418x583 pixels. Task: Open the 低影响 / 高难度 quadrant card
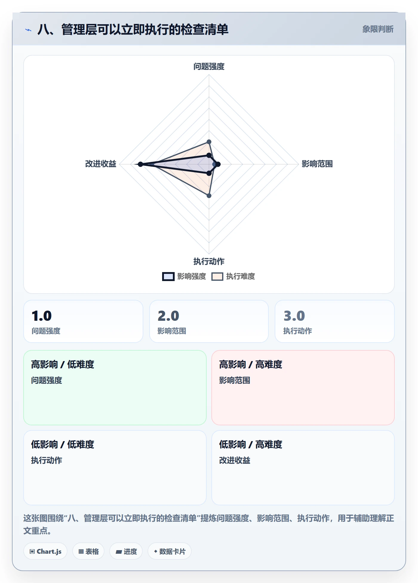tap(303, 468)
